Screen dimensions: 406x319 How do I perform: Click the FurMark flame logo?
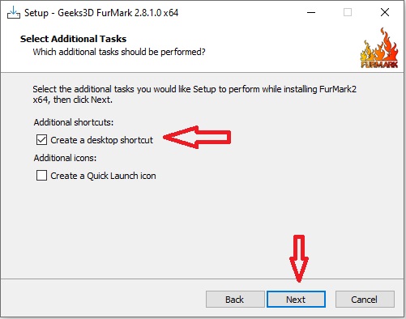coord(379,48)
